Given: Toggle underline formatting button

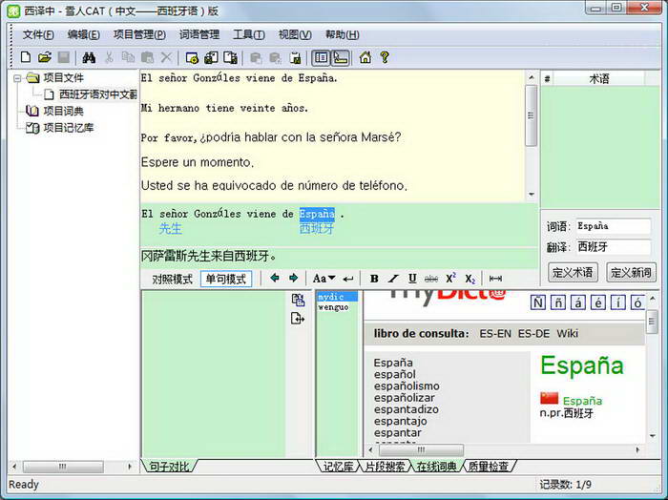Looking at the screenshot, I should tap(412, 279).
